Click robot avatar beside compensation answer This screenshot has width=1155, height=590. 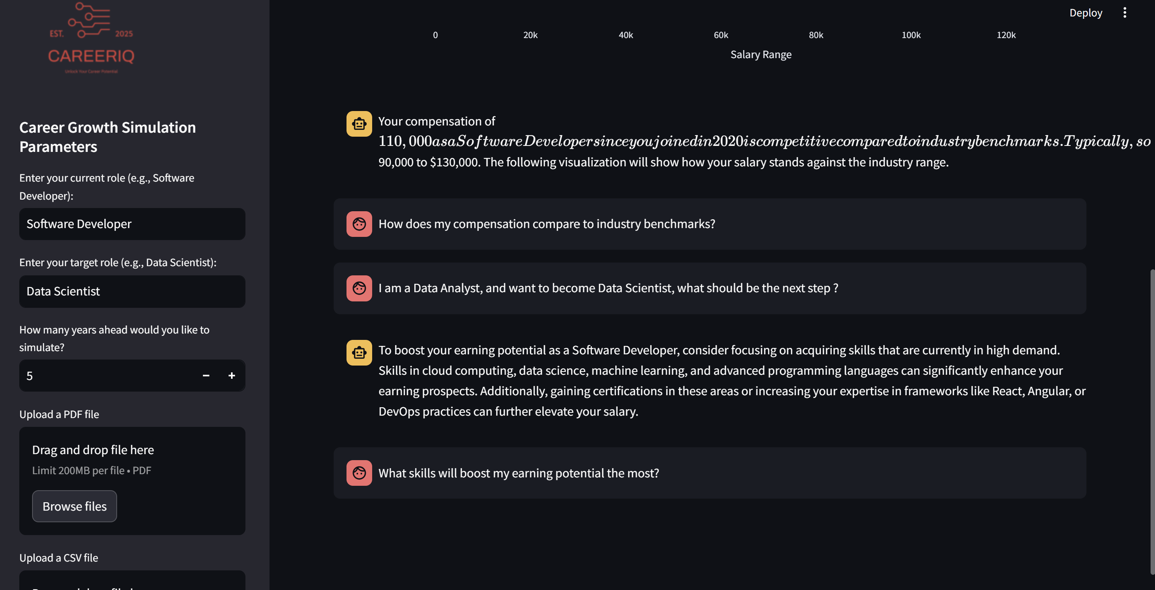point(359,123)
